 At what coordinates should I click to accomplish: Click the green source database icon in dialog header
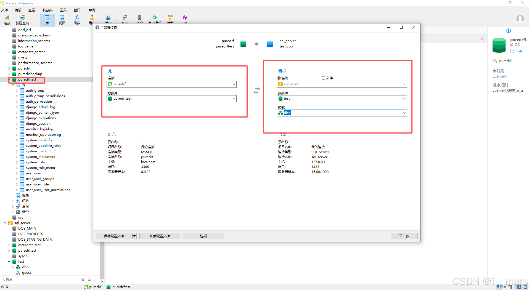point(243,44)
